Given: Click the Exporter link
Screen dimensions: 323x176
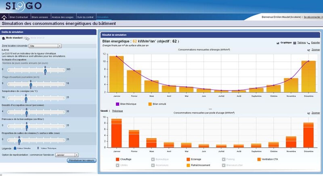Looking at the screenshot, I should coord(315,43).
